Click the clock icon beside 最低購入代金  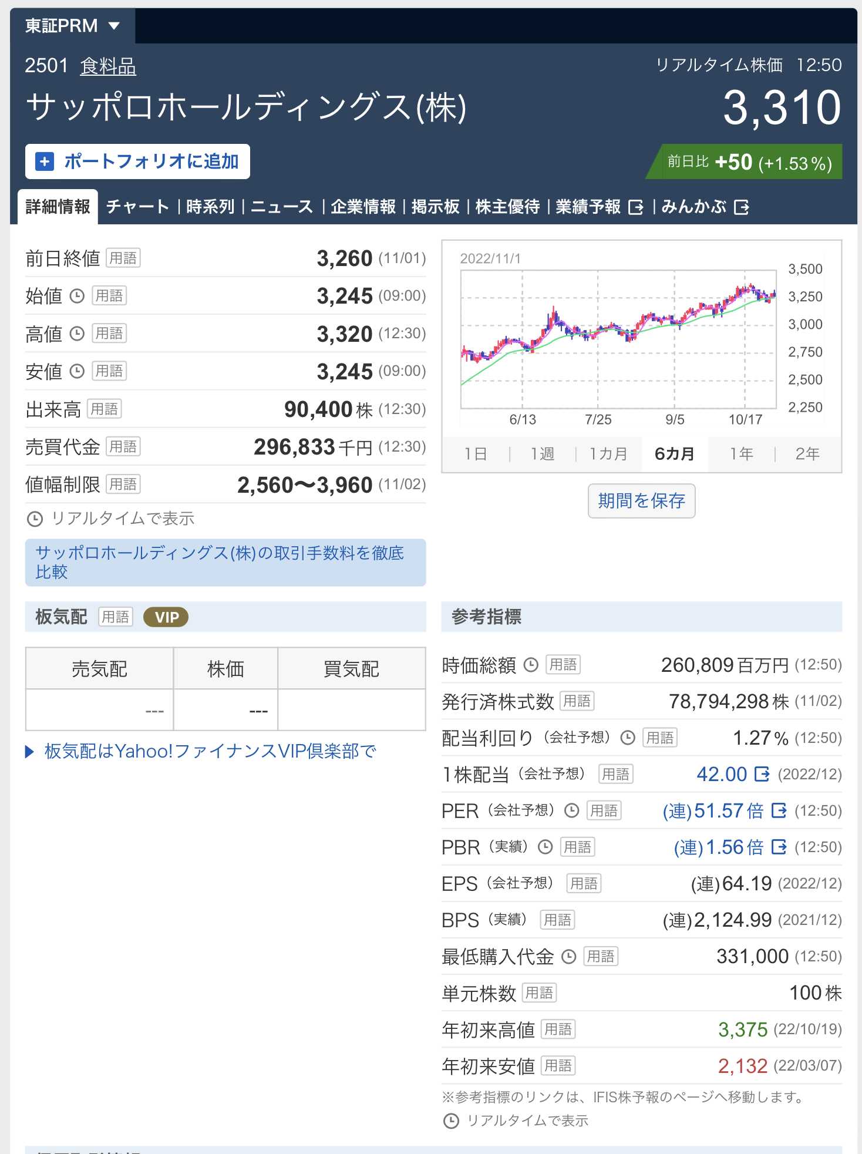tap(568, 957)
